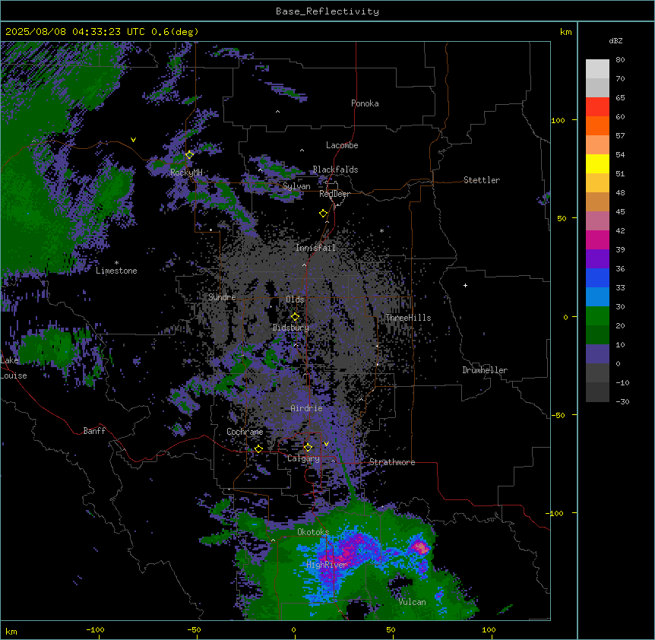Click the Calgary city label
Image resolution: width=655 pixels, height=640 pixels.
303,458
